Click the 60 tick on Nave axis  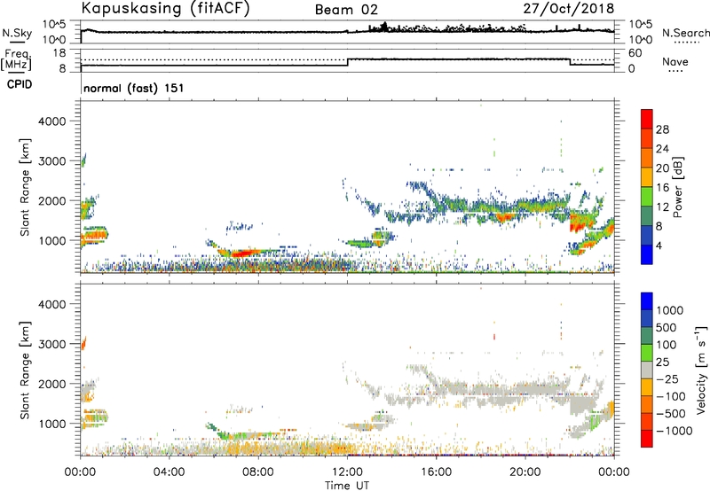[x=635, y=53]
